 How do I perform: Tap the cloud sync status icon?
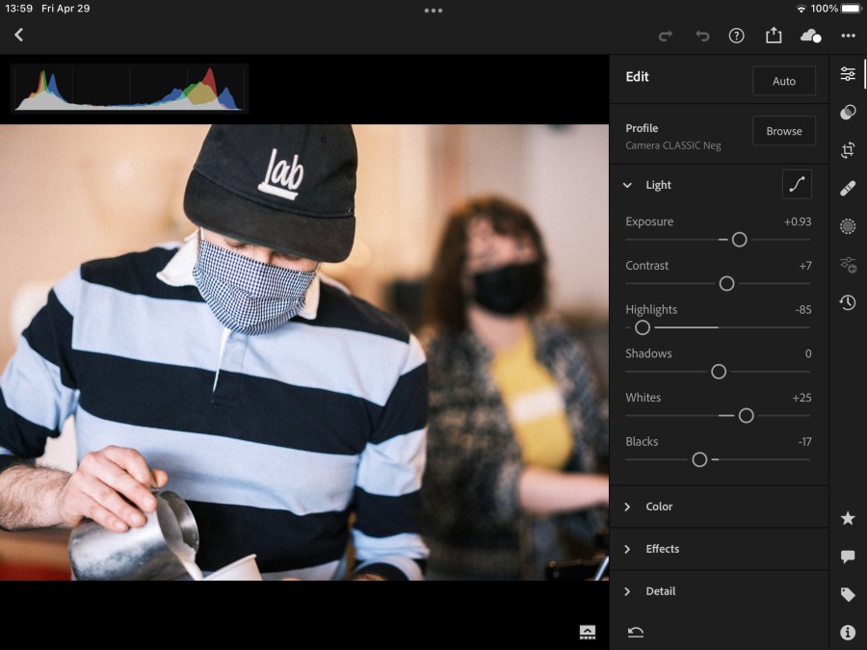click(x=810, y=36)
